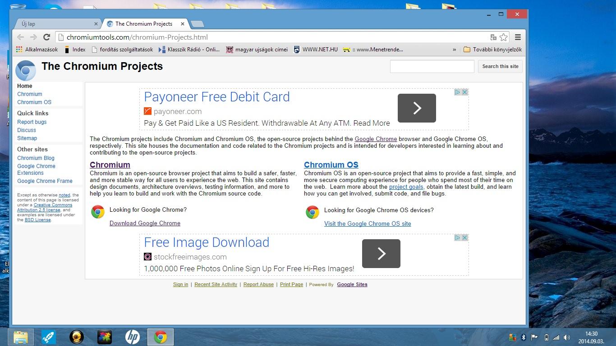616x346 pixels.
Task: Open the Google Chrome Extensions link
Action: point(36,169)
